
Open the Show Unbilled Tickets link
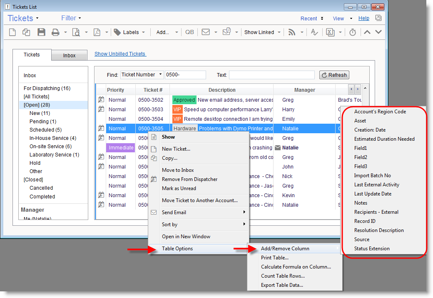[x=120, y=54]
